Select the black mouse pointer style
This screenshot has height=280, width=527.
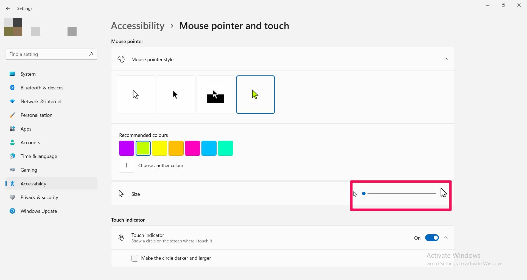click(176, 95)
